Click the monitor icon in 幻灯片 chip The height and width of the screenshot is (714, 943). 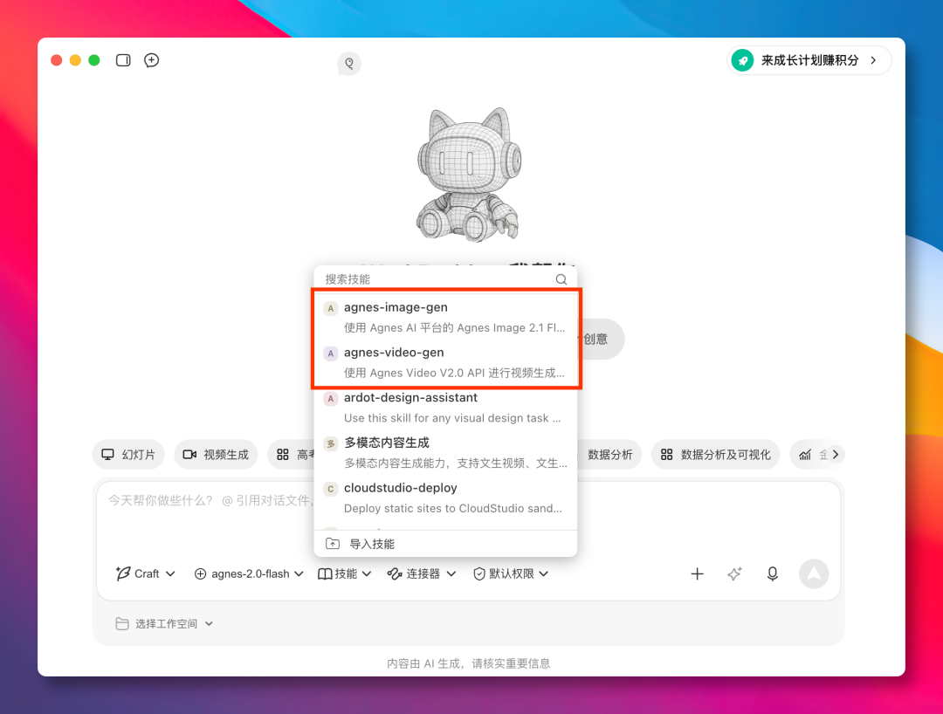107,455
